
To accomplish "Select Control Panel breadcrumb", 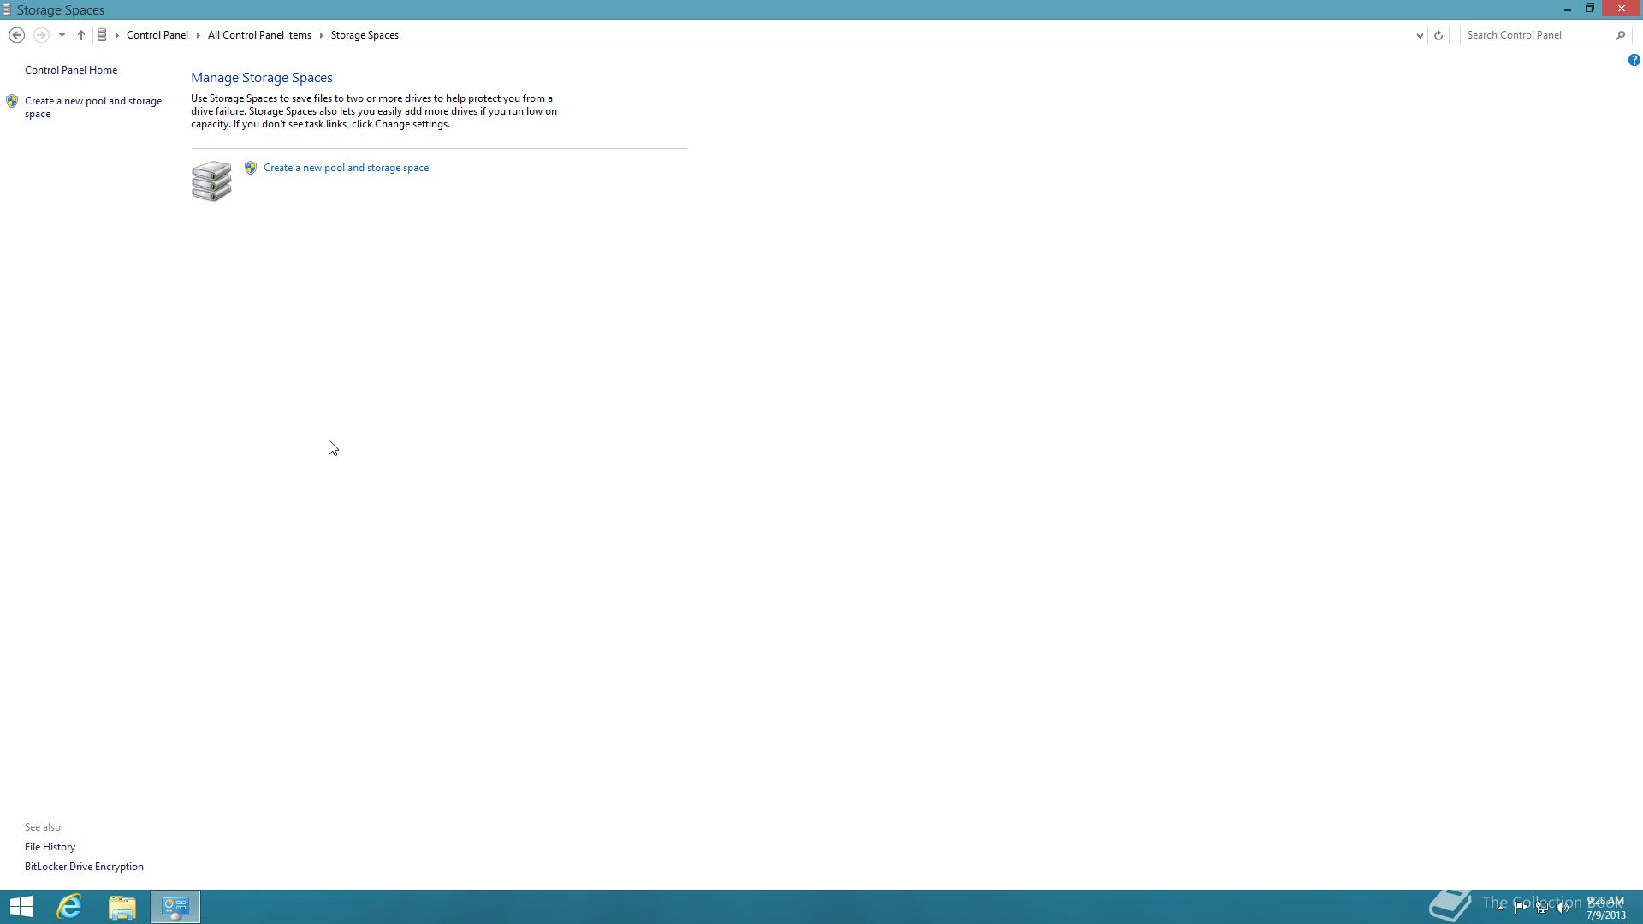I will coord(157,35).
